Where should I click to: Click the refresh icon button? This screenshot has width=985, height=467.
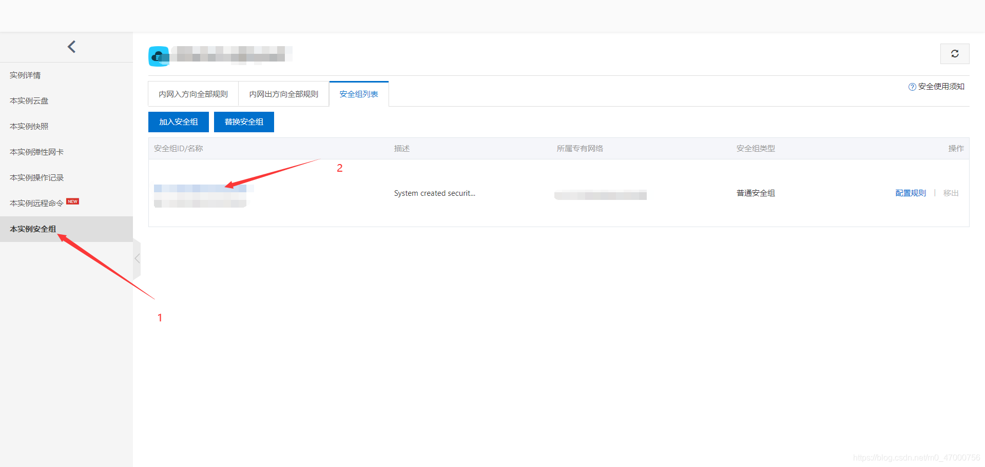[x=955, y=54]
